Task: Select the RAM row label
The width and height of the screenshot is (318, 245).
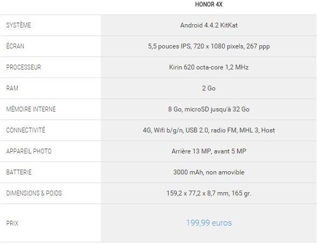Action: [x=12, y=88]
